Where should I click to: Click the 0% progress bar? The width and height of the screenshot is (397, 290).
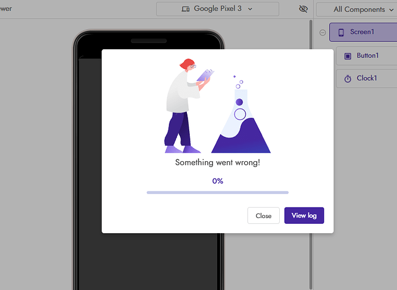pyautogui.click(x=218, y=193)
